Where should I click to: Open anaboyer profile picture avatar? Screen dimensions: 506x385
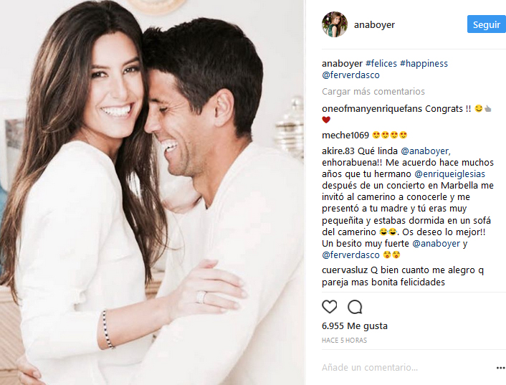335,24
